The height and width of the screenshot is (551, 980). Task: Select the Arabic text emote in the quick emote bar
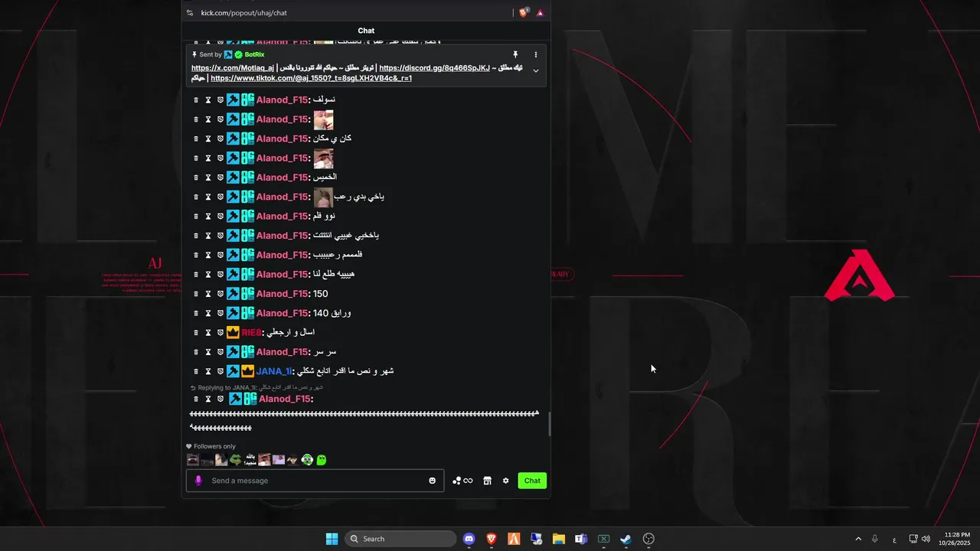[x=250, y=460]
